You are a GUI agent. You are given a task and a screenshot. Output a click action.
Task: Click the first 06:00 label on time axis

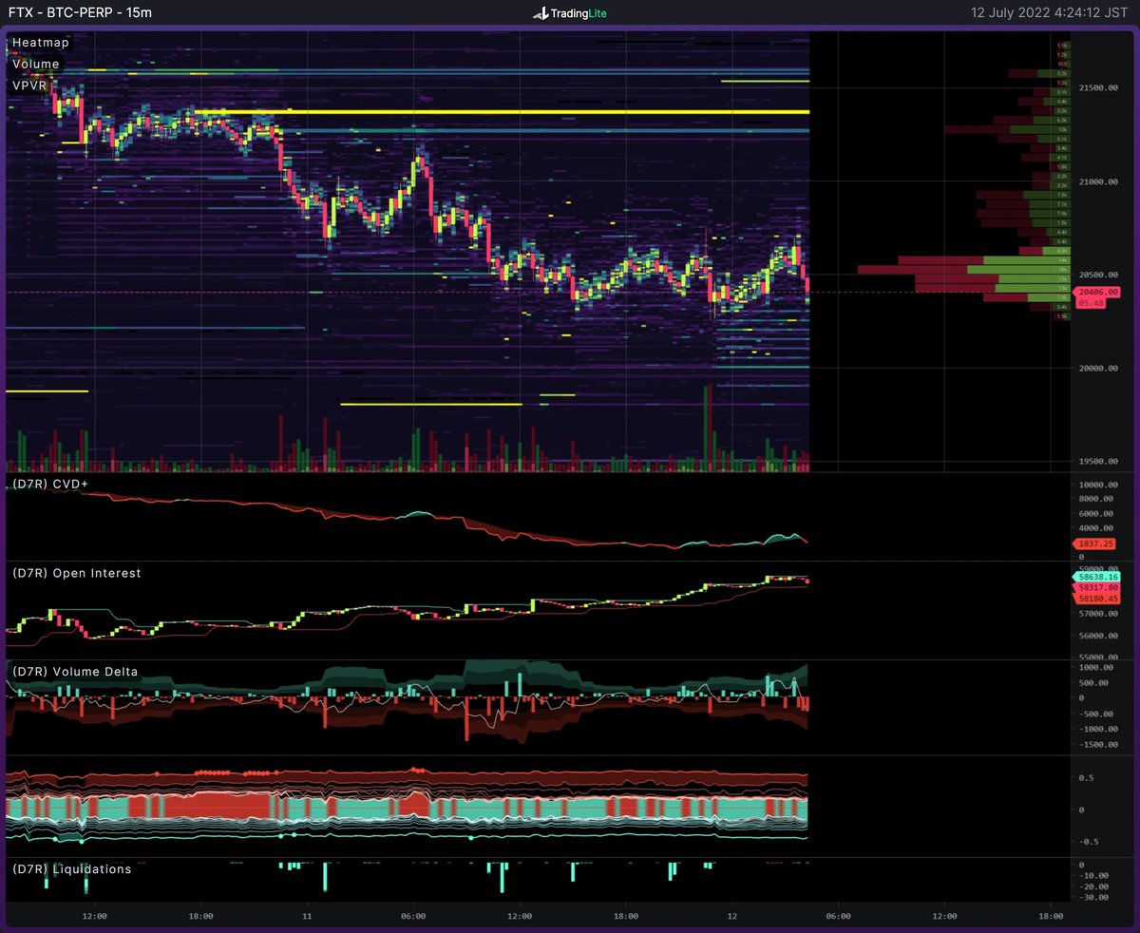point(412,917)
